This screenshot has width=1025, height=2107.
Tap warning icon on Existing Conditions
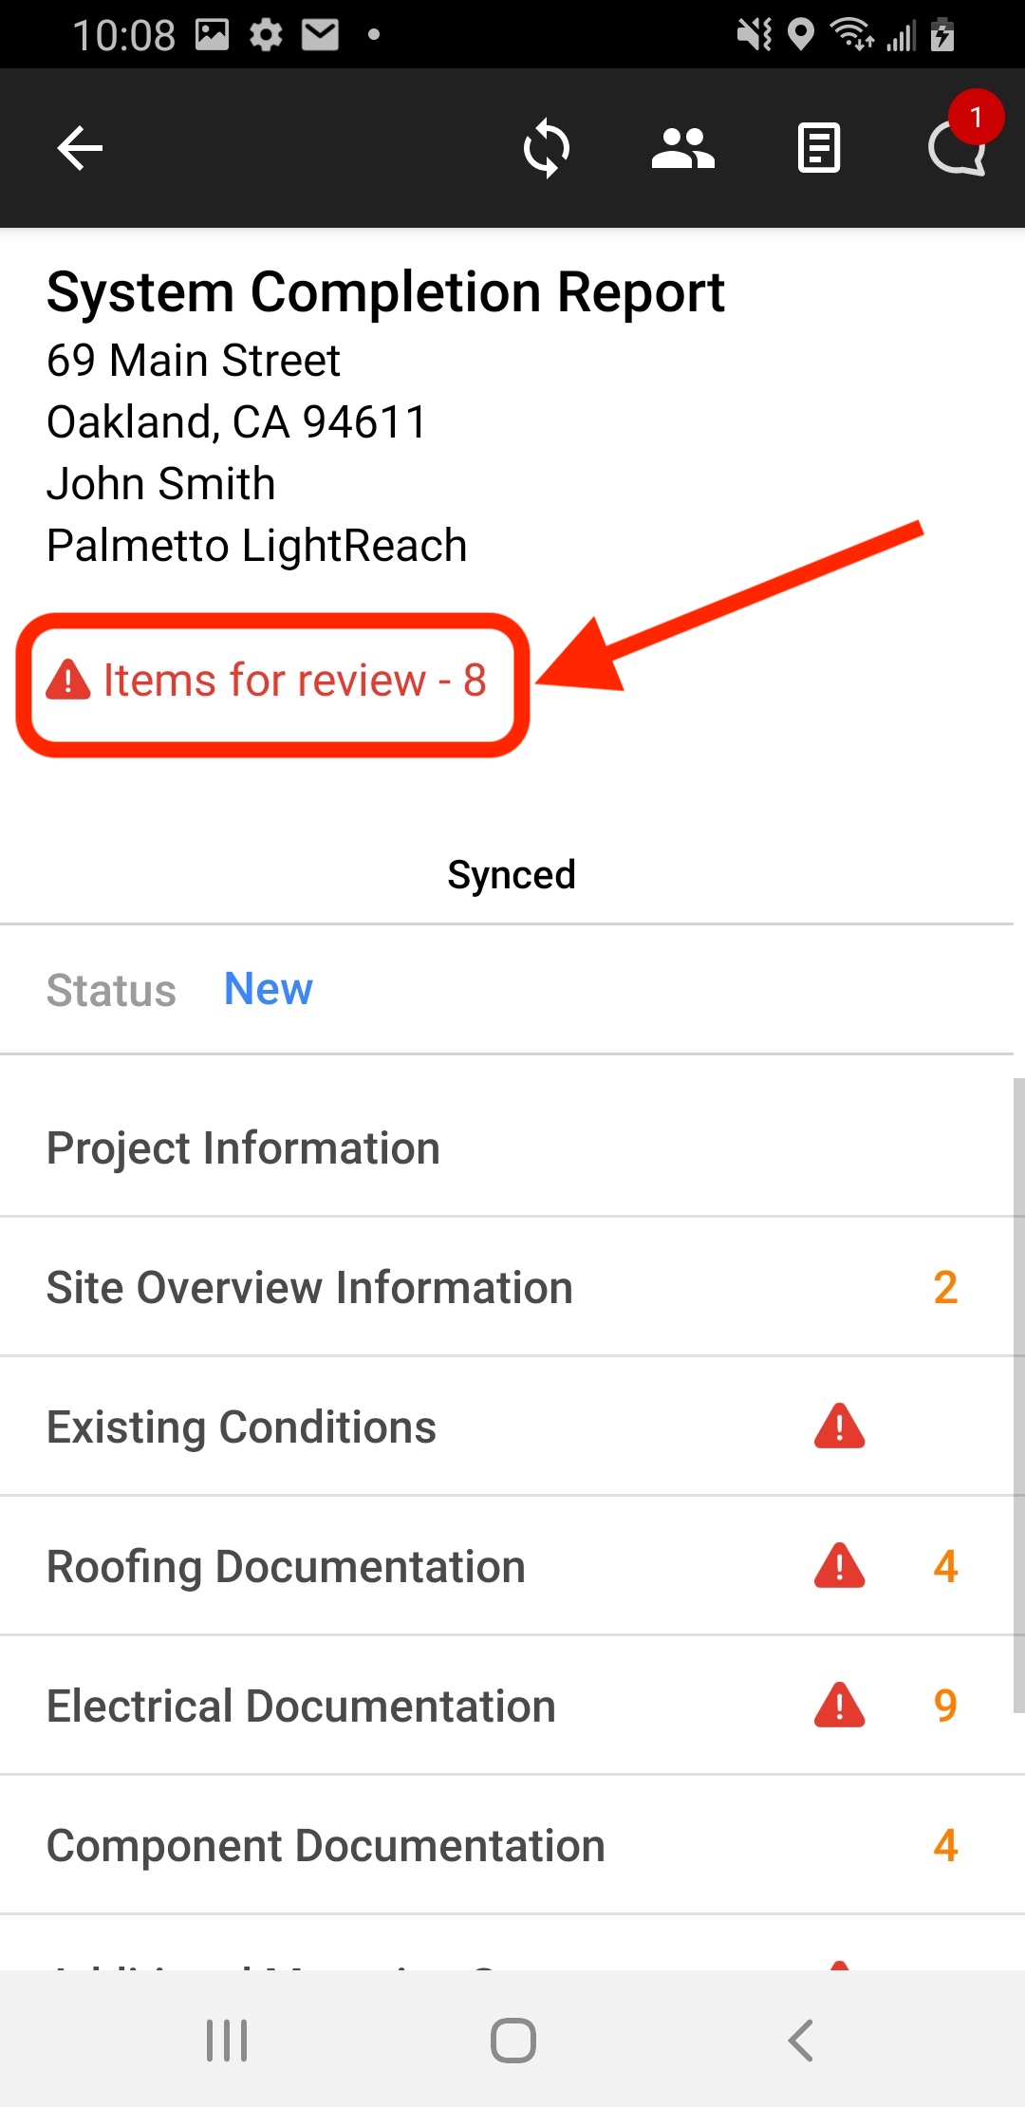839,1426
